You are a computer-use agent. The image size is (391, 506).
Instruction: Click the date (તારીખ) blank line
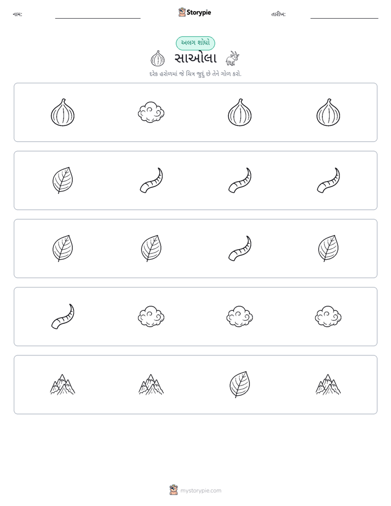point(344,18)
